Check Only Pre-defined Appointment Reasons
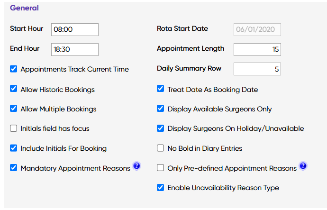 [x=161, y=168]
